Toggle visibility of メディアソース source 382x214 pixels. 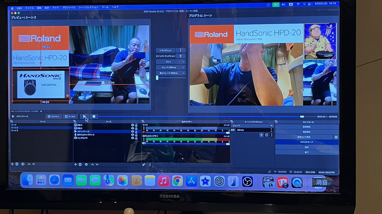click(132, 132)
